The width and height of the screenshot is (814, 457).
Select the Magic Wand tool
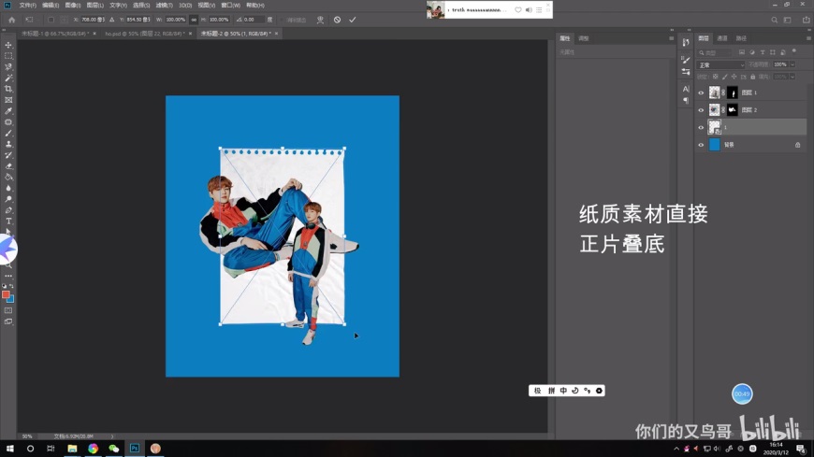(8, 78)
